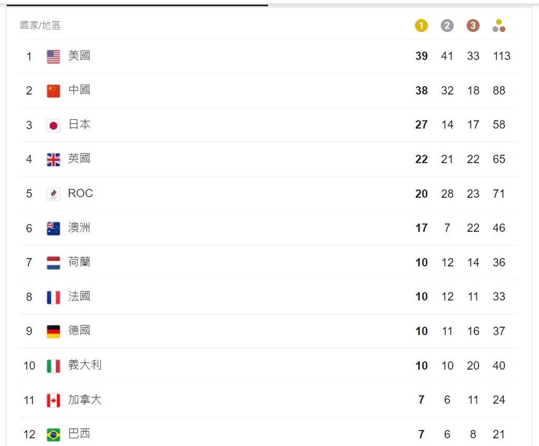The width and height of the screenshot is (539, 446).
Task: Open the 美國 country row link
Action: [x=79, y=56]
